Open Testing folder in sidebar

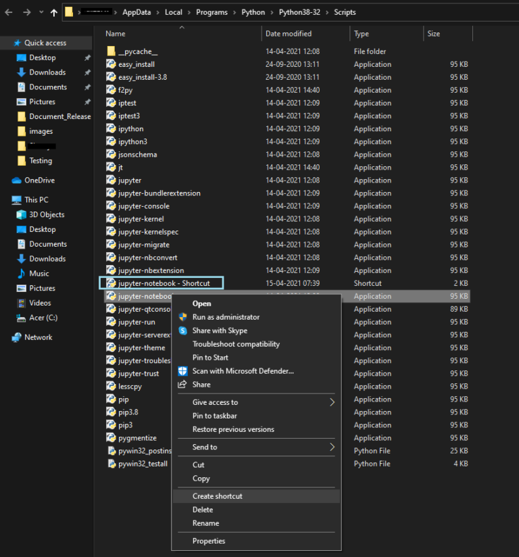pos(41,161)
